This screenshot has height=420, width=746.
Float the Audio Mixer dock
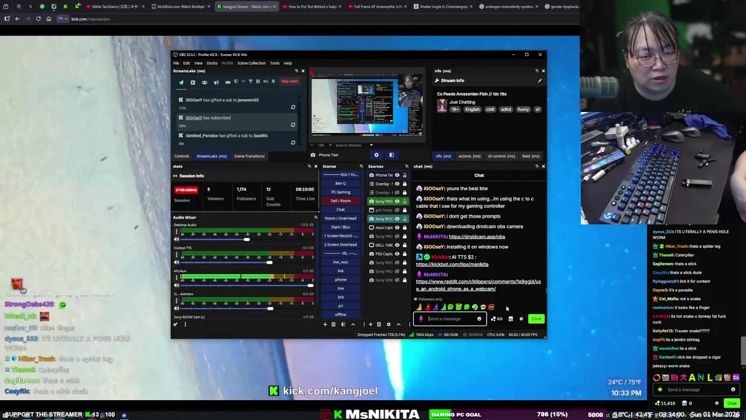[316, 218]
